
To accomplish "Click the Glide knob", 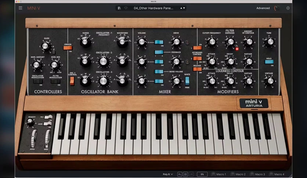I will (x=45, y=46).
